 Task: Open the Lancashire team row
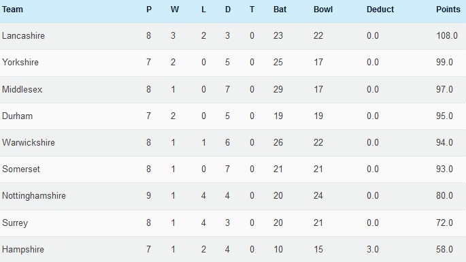[x=233, y=36]
